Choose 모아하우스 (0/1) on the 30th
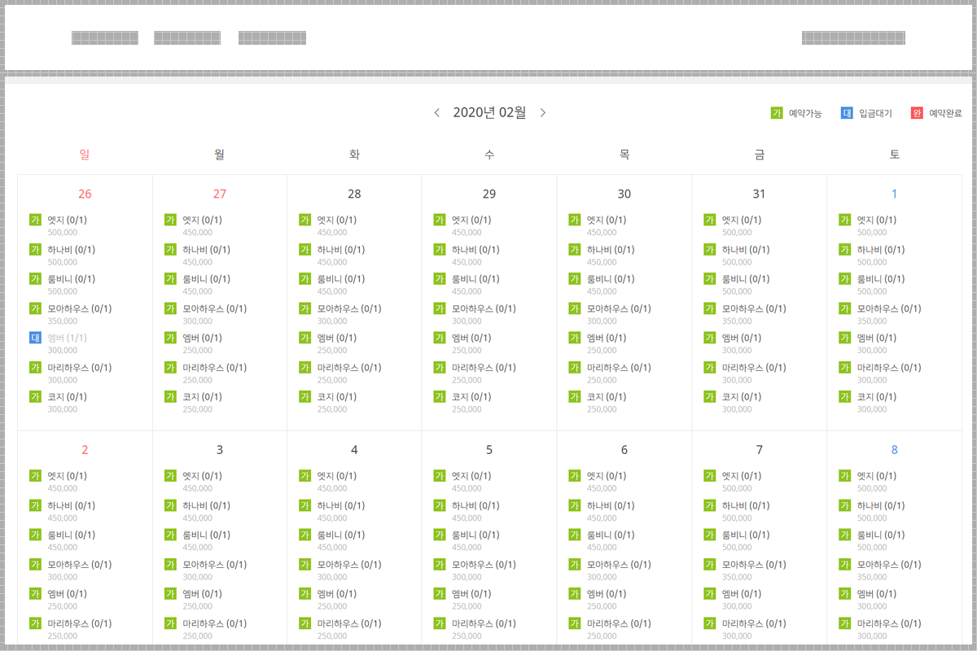This screenshot has height=651, width=977. pyautogui.click(x=619, y=308)
